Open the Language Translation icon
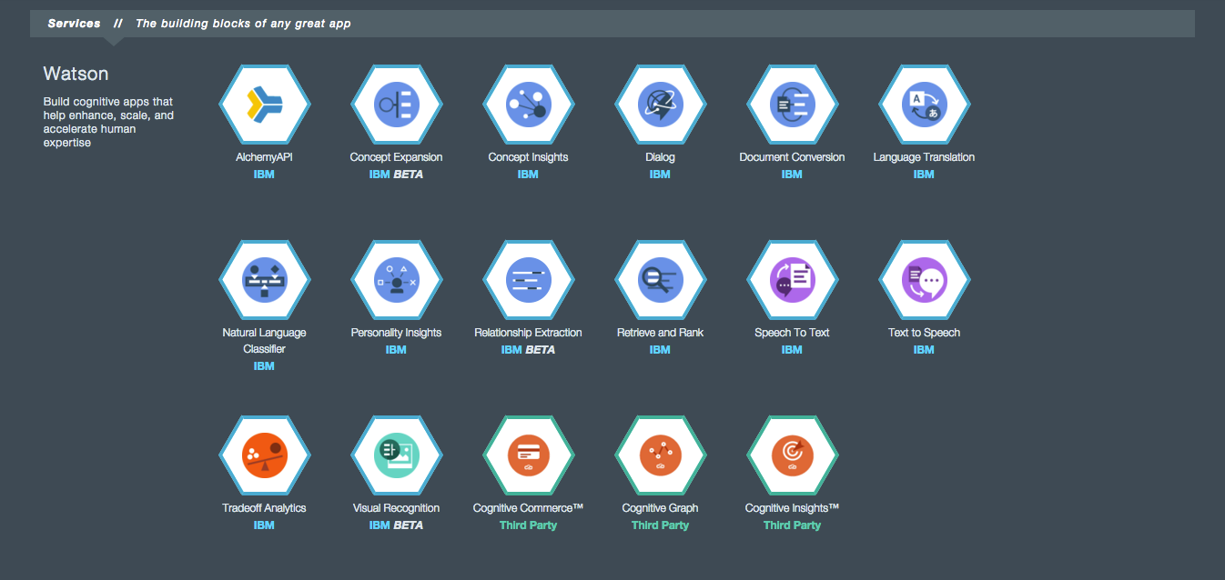The width and height of the screenshot is (1225, 580). pyautogui.click(x=924, y=105)
